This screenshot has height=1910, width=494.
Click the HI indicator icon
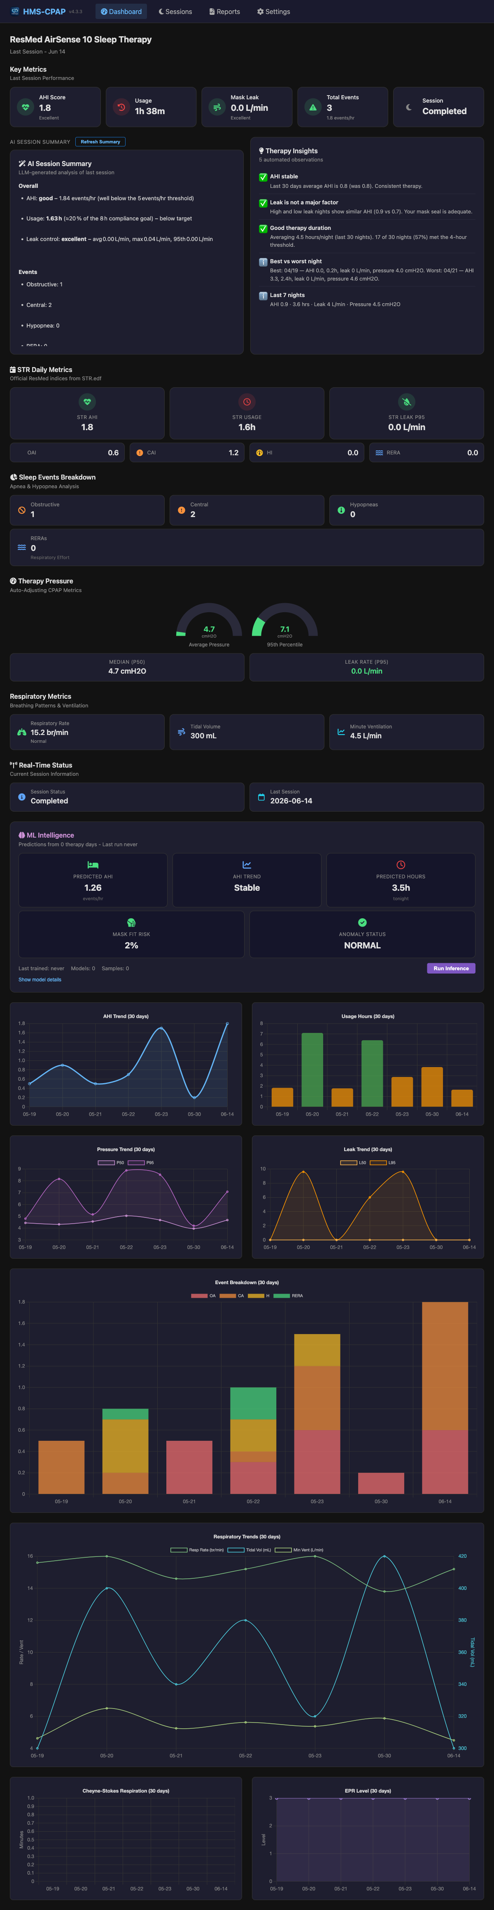pos(259,452)
